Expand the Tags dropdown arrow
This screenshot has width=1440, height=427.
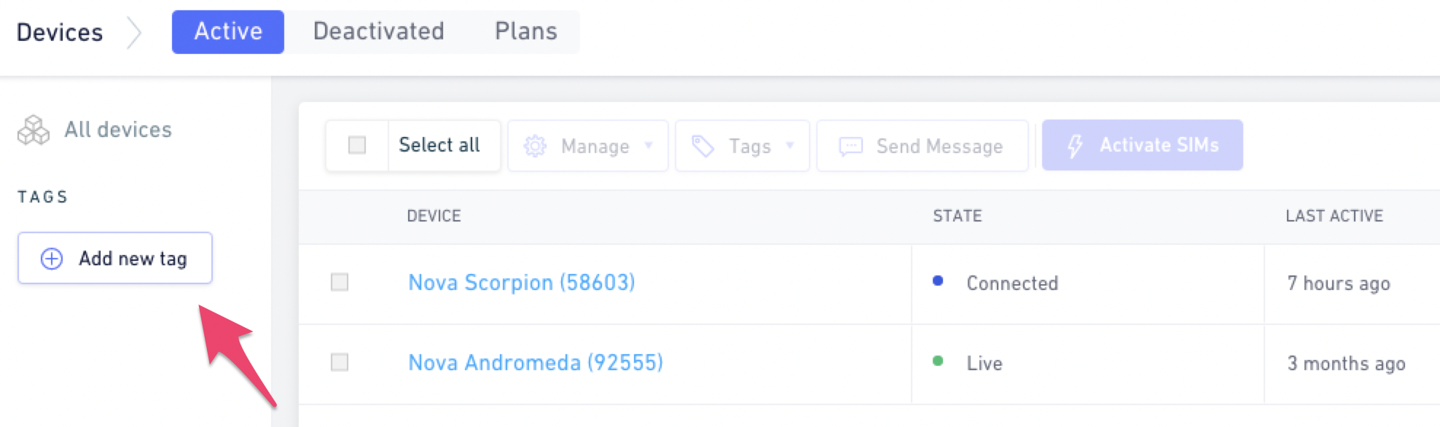coord(790,146)
